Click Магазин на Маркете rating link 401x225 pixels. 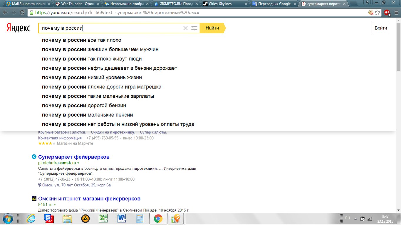[75, 143]
